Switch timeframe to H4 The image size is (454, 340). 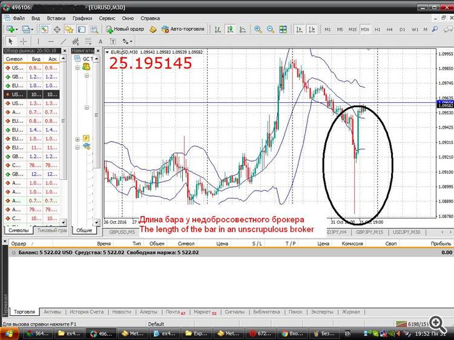pos(389,30)
